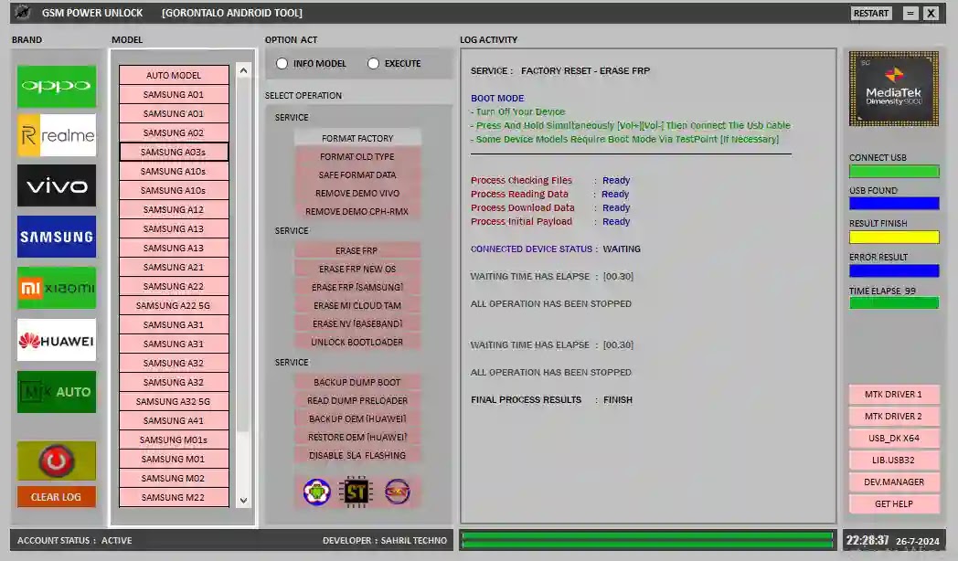Select SAMSUNG A12 model

[174, 209]
